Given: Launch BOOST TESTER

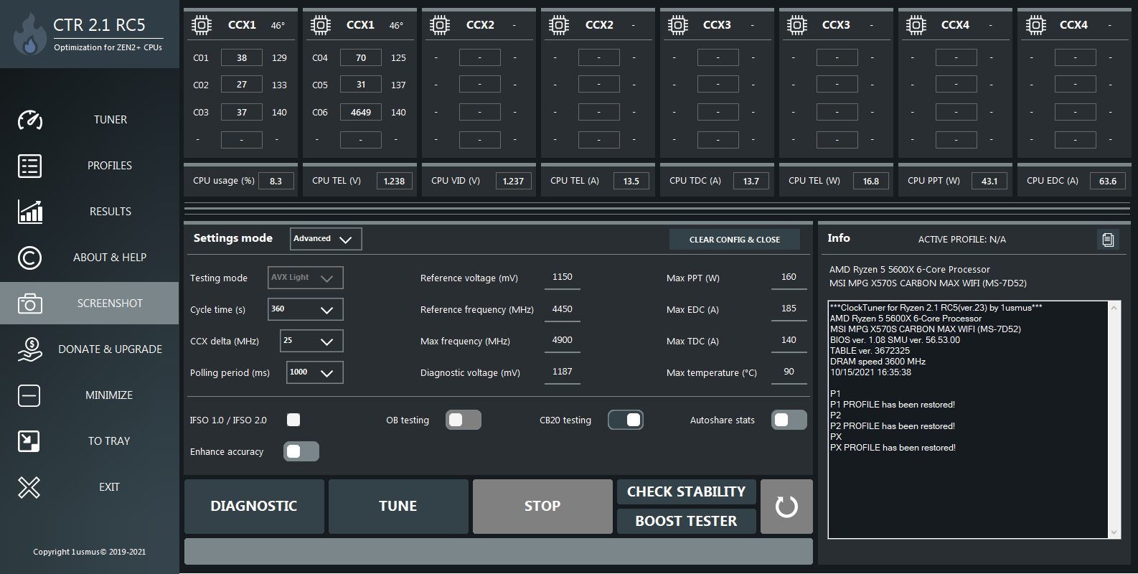Looking at the screenshot, I should coord(687,521).
